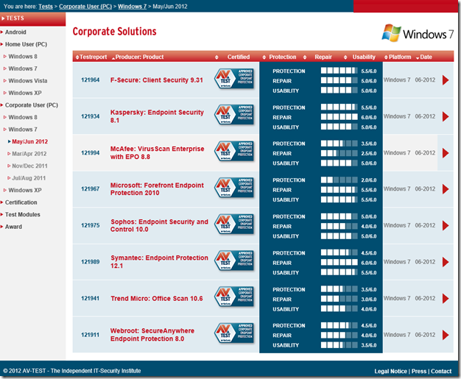Screen dimensions: 461x379
Task: Click AV-TEST certified badge for Kaspersky
Action: click(x=234, y=115)
